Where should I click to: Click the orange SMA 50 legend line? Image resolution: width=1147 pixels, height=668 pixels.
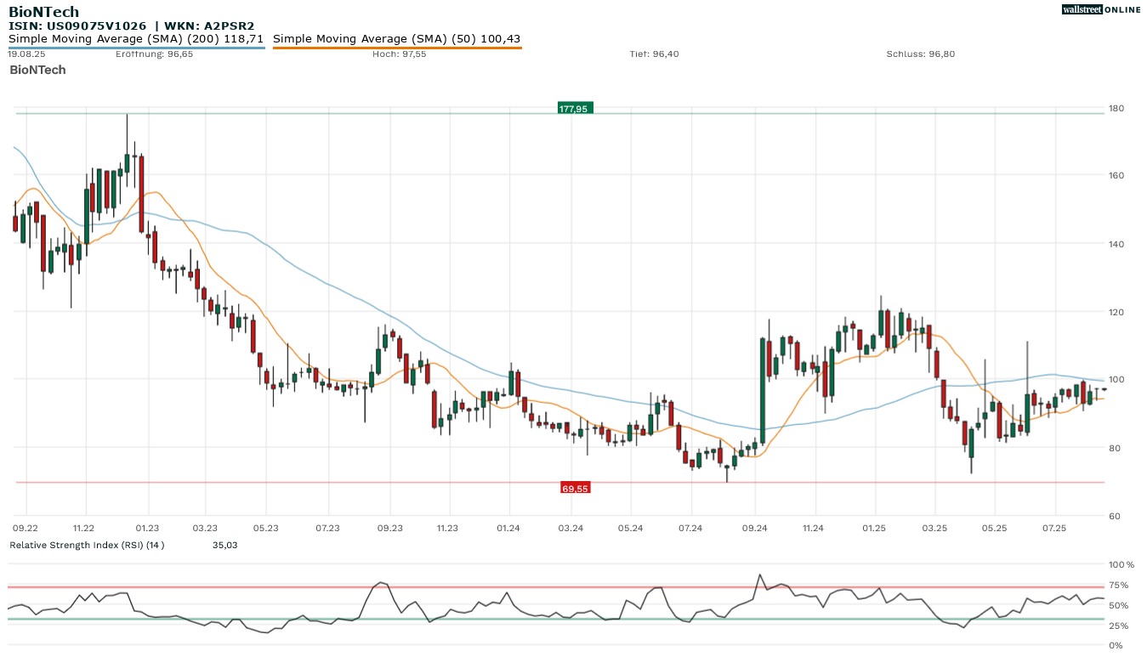(397, 48)
